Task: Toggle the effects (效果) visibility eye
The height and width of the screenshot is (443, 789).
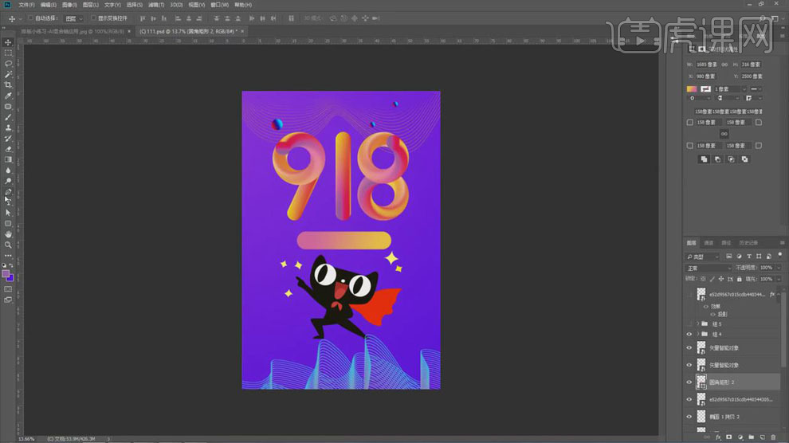Action: pos(706,307)
